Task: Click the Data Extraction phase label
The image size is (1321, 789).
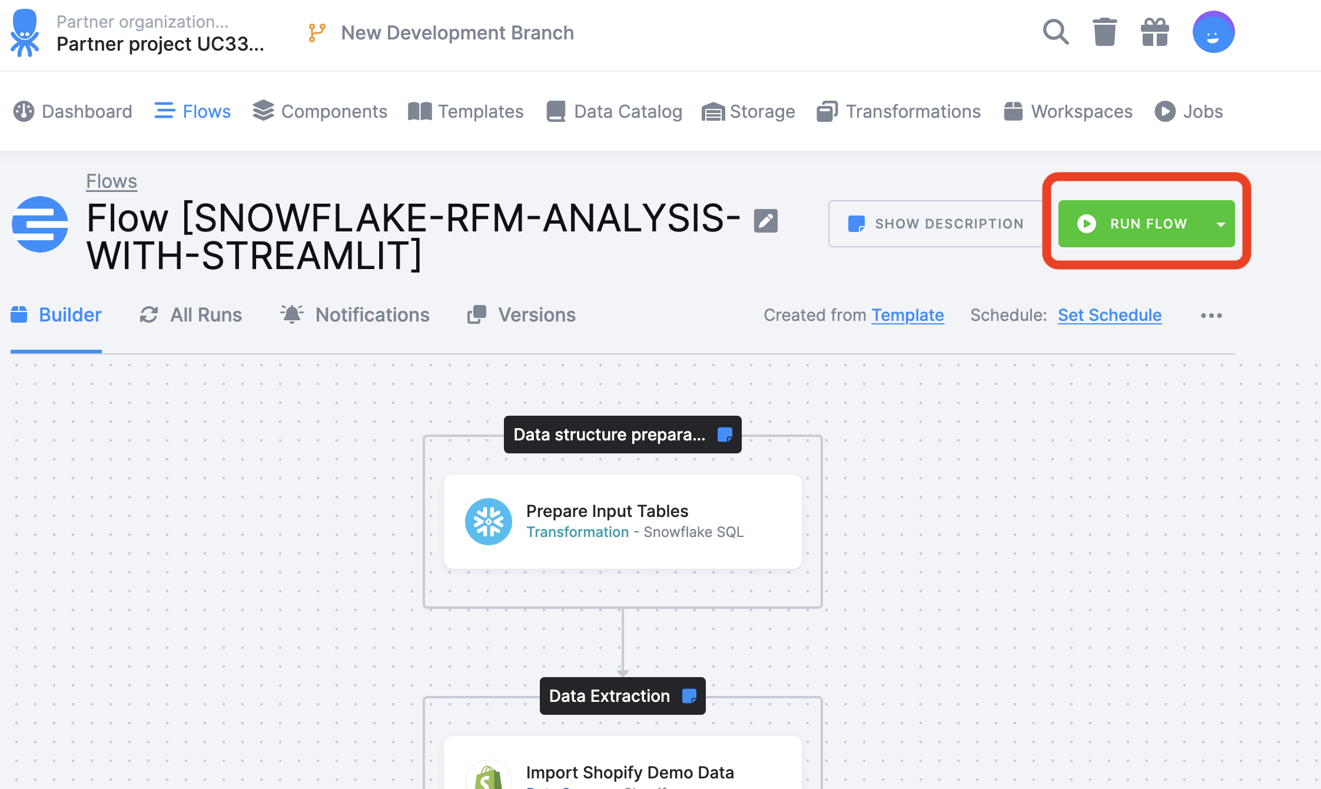Action: click(623, 696)
